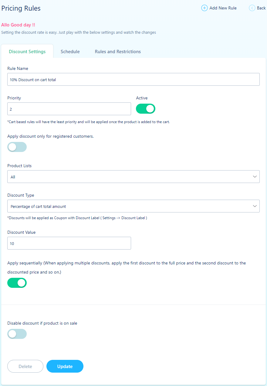This screenshot has width=267, height=386.
Task: Click the Add New Rule link
Action: (223, 8)
